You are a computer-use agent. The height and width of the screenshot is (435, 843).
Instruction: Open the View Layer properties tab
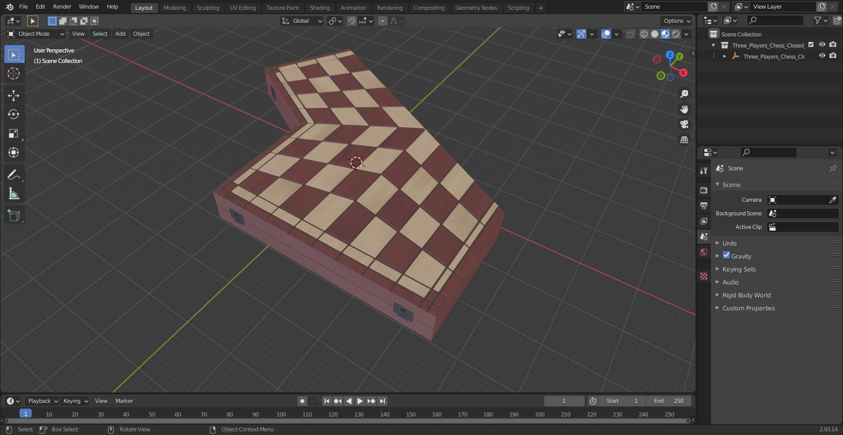click(704, 221)
